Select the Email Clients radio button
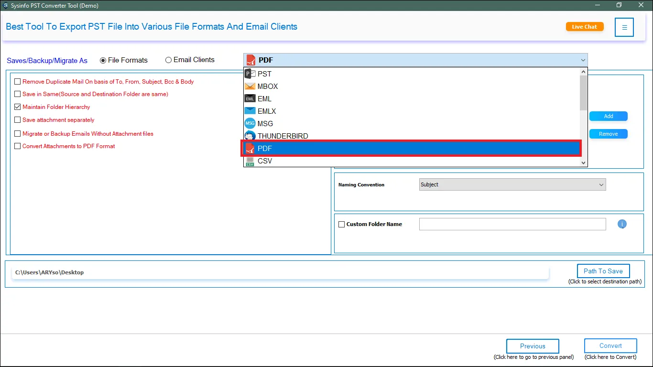Image resolution: width=653 pixels, height=367 pixels. tap(168, 60)
